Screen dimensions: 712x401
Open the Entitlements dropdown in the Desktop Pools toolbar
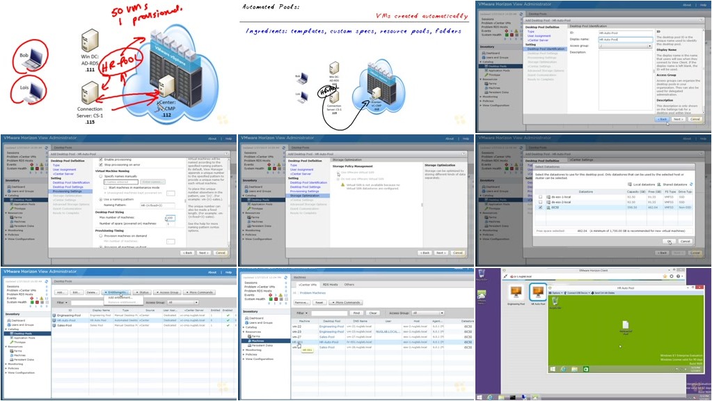pyautogui.click(x=117, y=292)
